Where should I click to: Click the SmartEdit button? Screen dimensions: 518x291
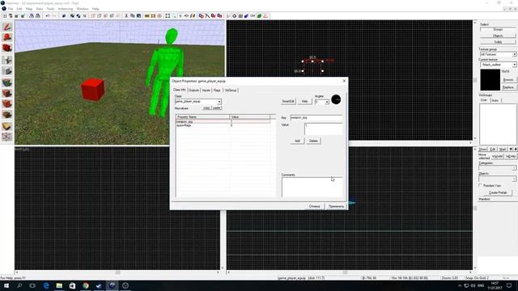288,101
